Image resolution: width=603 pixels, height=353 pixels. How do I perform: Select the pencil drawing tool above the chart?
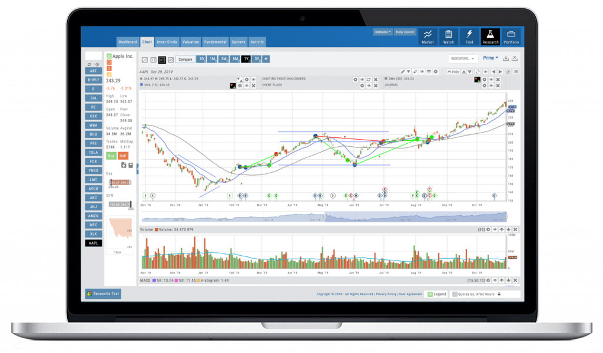[x=403, y=71]
